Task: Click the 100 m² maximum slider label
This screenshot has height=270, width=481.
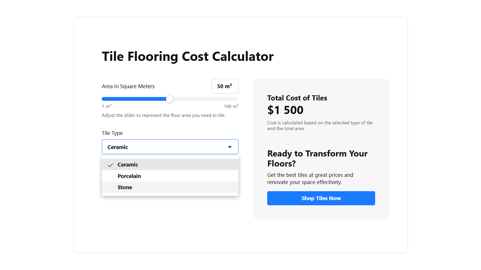Action: pyautogui.click(x=231, y=106)
